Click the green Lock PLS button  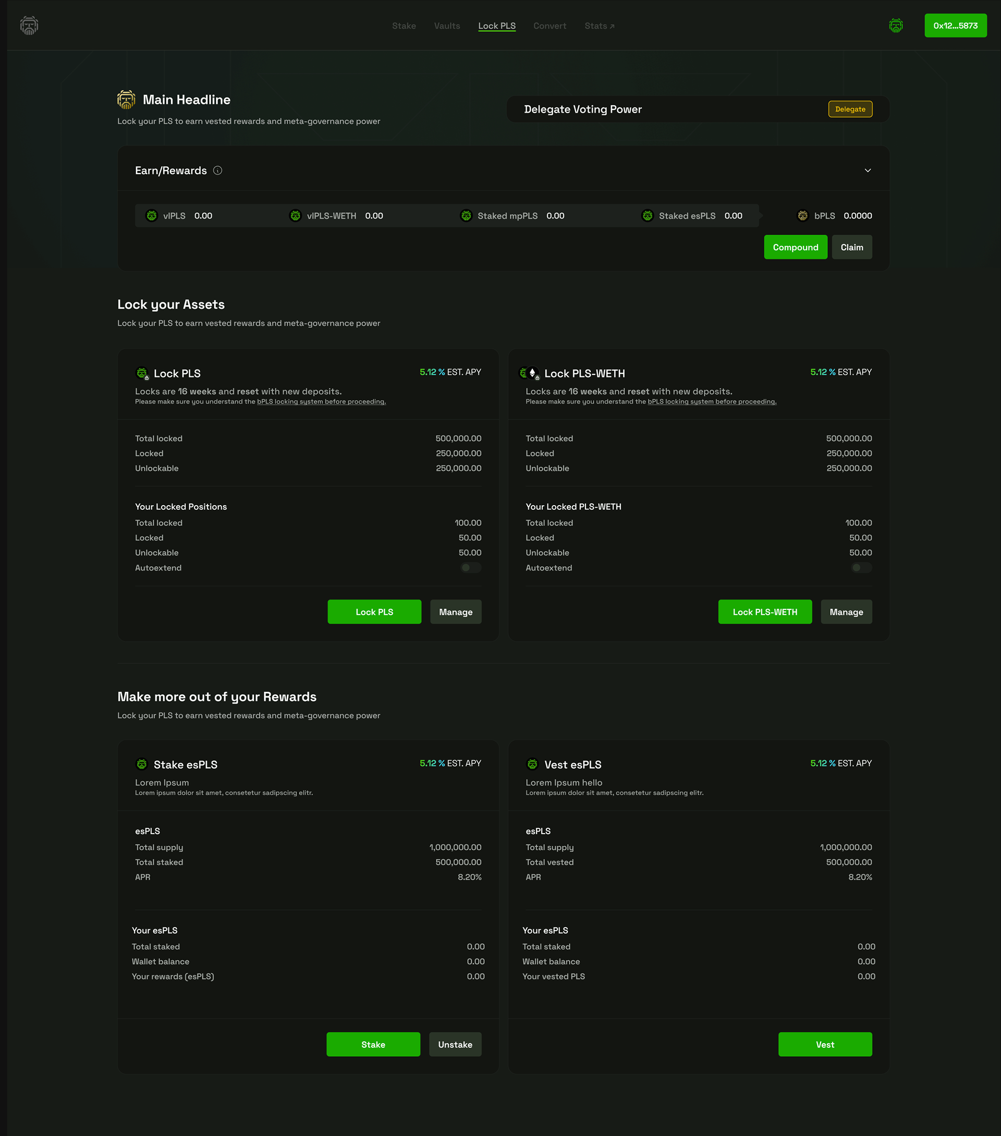coord(374,612)
